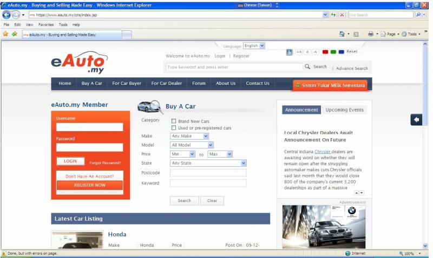This screenshot has height=258, width=433.
Task: Click the Username input field
Action: point(89,127)
